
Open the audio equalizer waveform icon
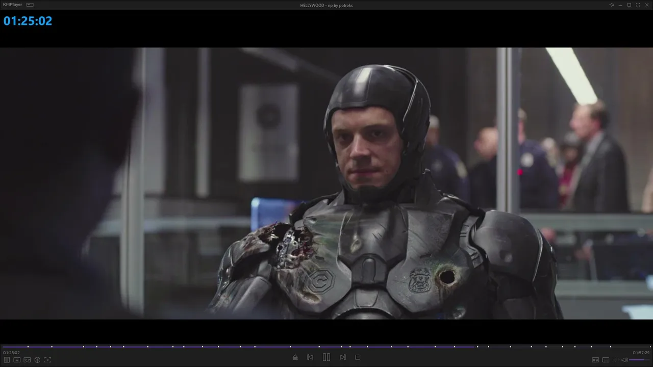(x=616, y=360)
